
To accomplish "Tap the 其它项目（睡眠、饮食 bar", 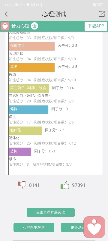I will tap(29, 88).
